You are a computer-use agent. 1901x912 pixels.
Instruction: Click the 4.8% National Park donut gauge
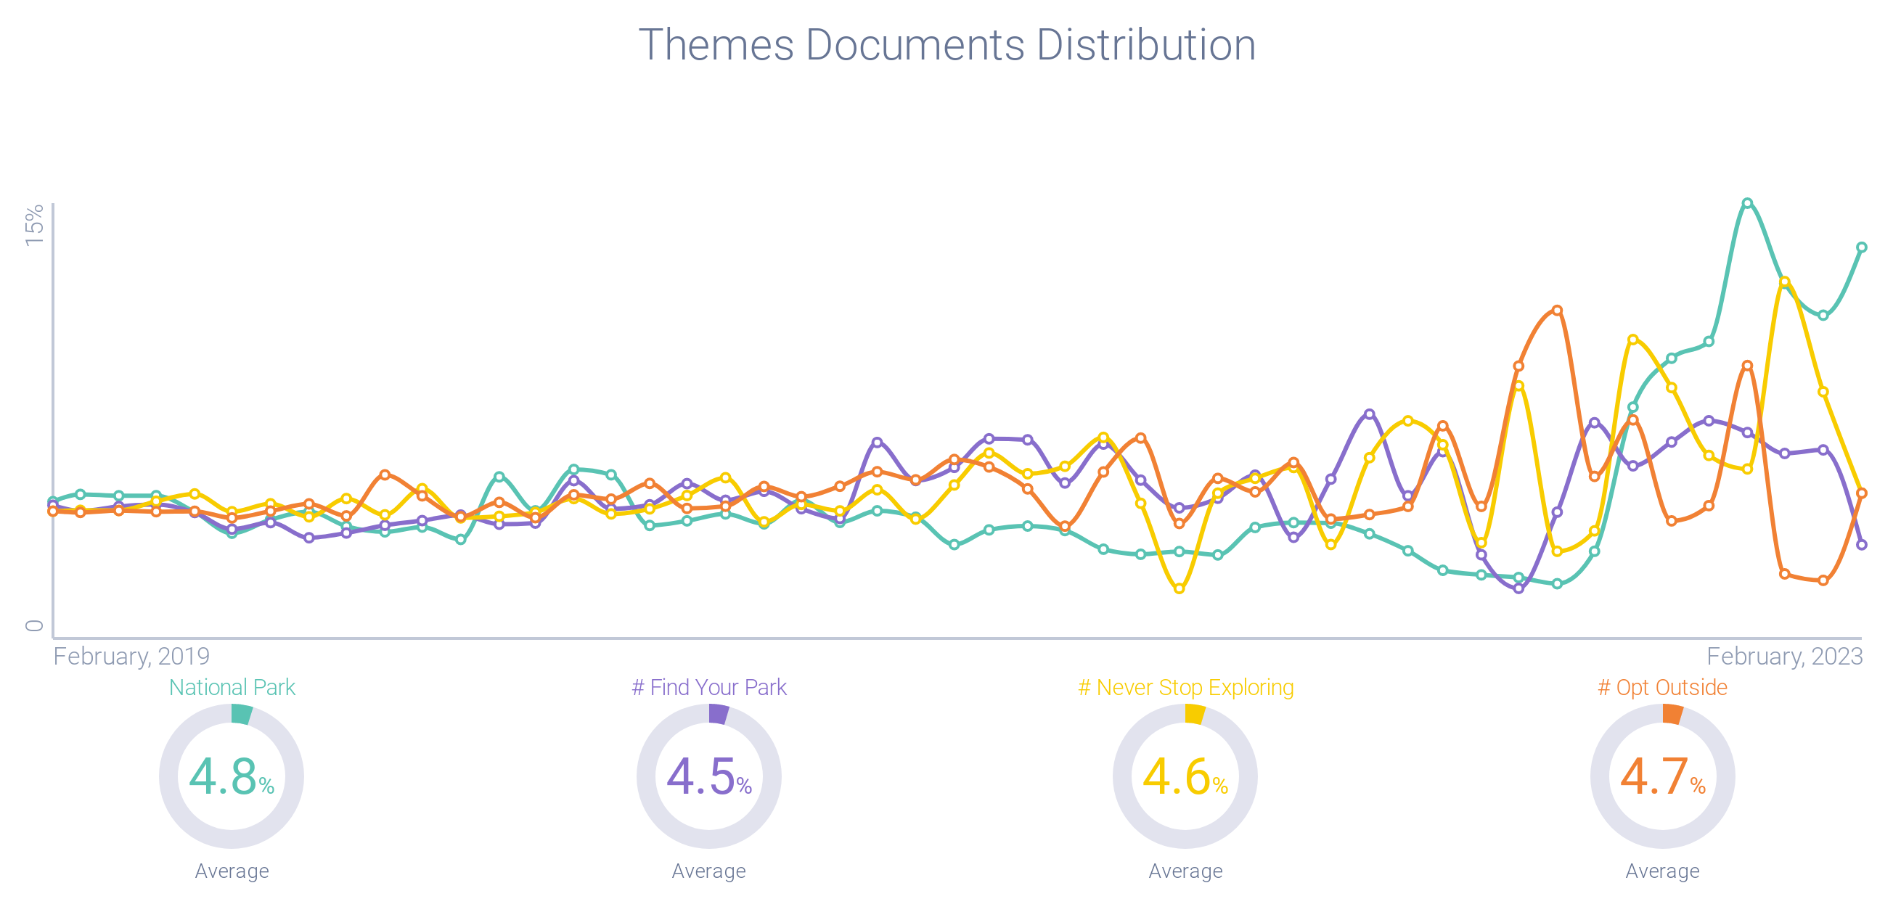point(231,776)
